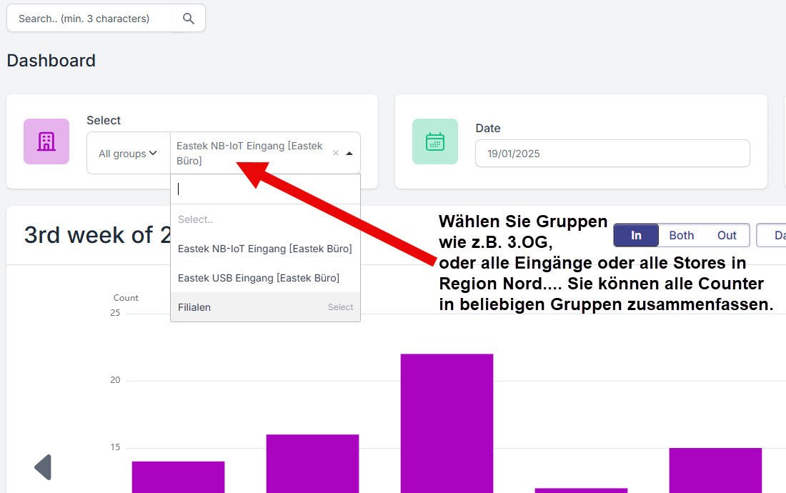Open the All groups dropdown
This screenshot has height=493, width=786.
click(x=128, y=154)
